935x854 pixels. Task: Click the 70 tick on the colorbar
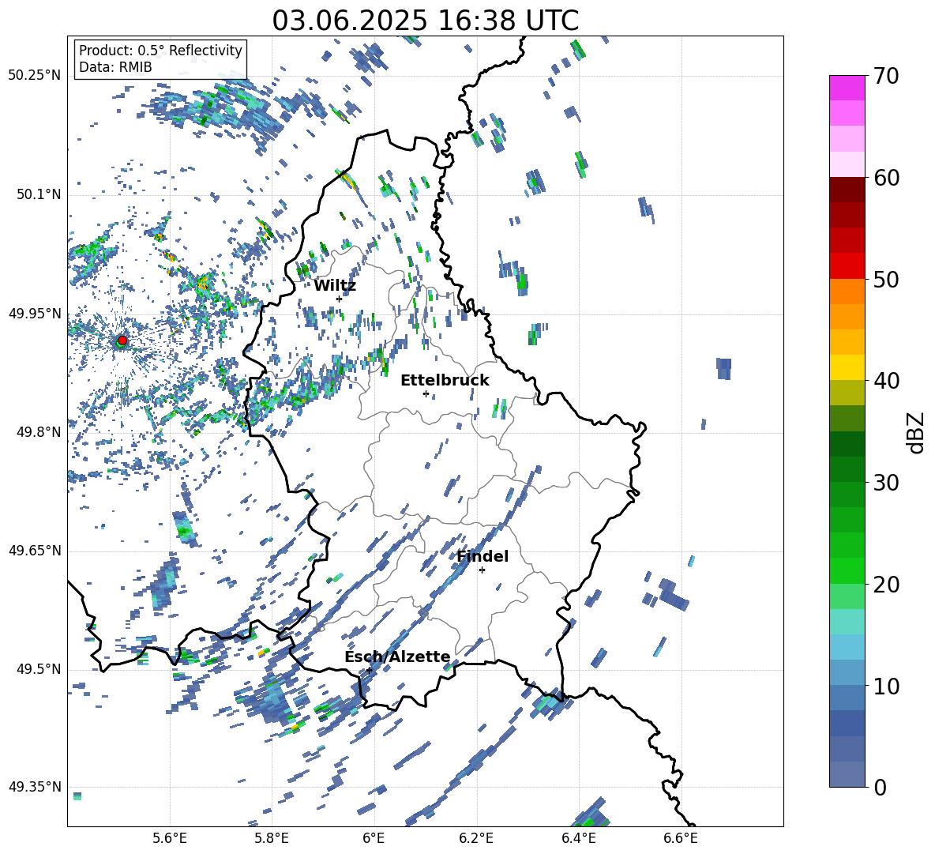coord(885,76)
